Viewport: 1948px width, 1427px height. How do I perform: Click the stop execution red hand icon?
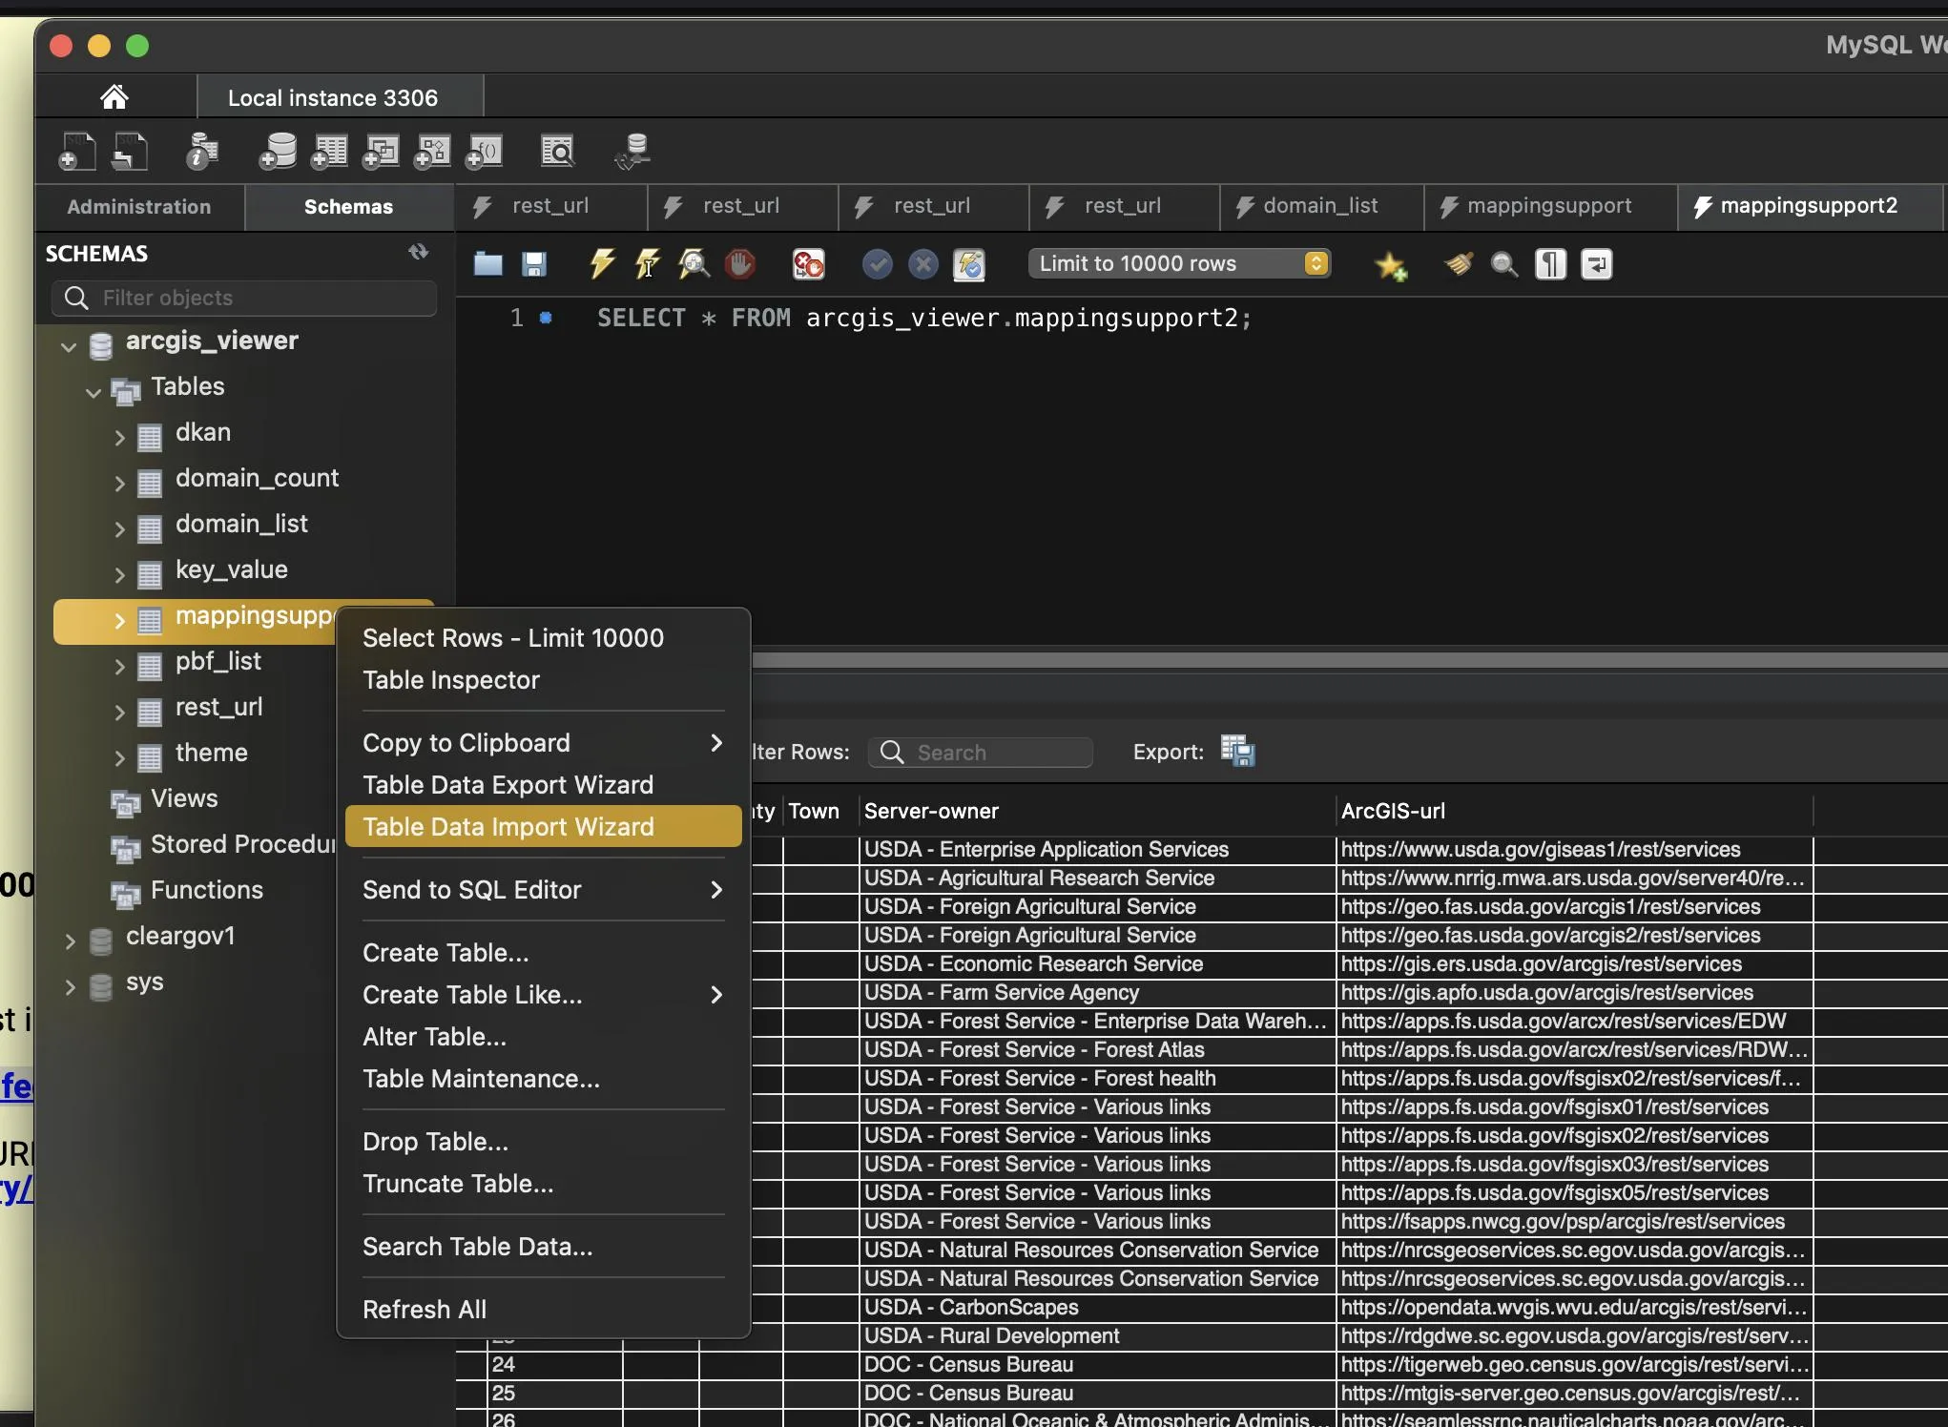tap(739, 263)
